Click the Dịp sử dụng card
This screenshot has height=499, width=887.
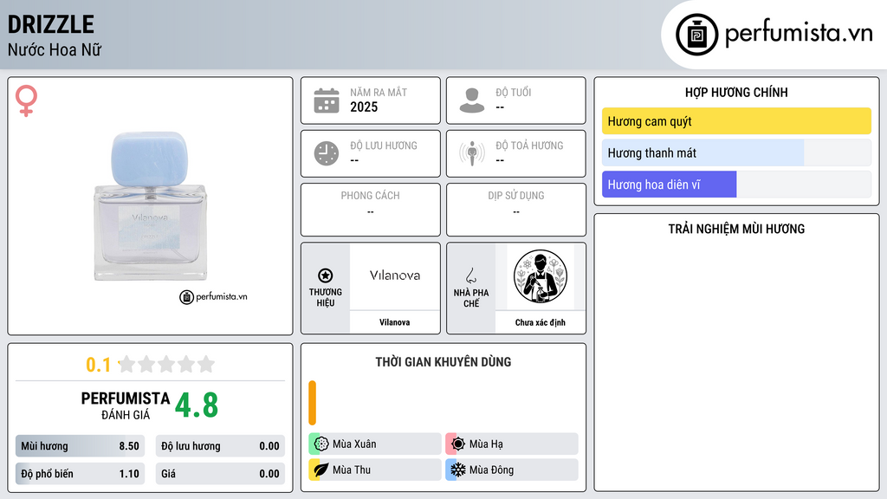(x=516, y=210)
